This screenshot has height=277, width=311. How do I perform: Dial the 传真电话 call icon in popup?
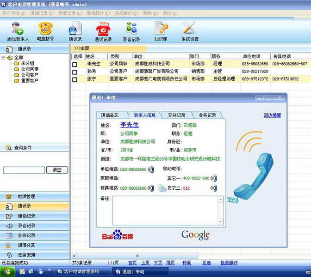(151, 188)
